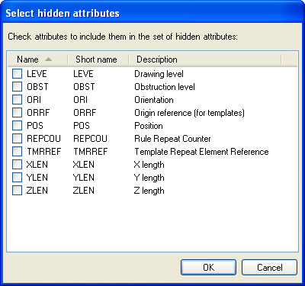Select the 'Rule Repeat Counter' description
This screenshot has height=286, width=305.
coord(172,139)
